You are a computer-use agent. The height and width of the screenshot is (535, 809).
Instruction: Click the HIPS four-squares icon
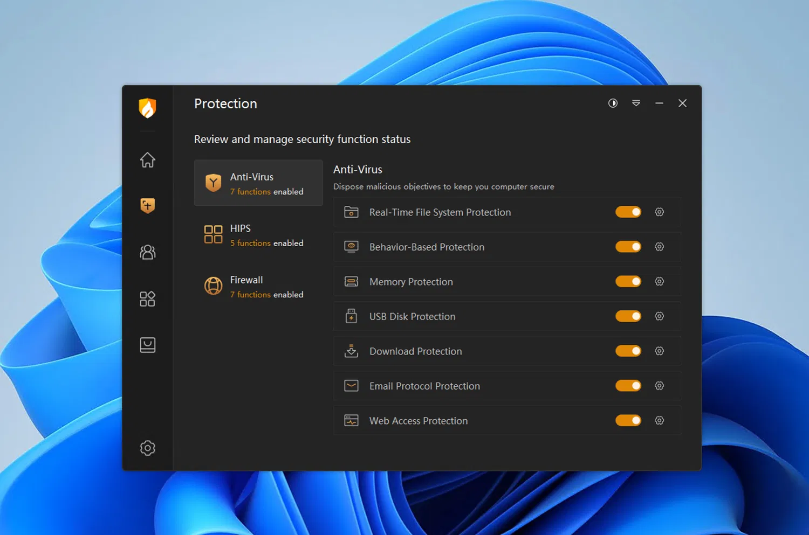(213, 234)
